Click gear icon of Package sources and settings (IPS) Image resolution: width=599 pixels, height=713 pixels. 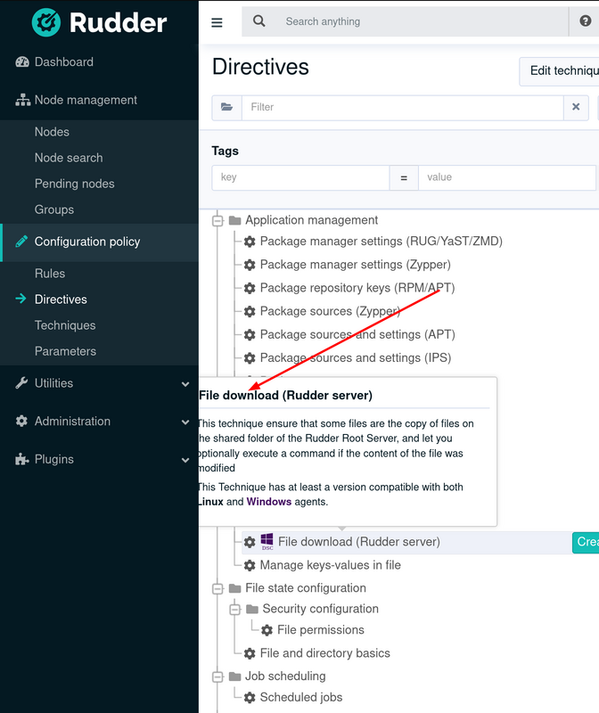[x=250, y=358]
